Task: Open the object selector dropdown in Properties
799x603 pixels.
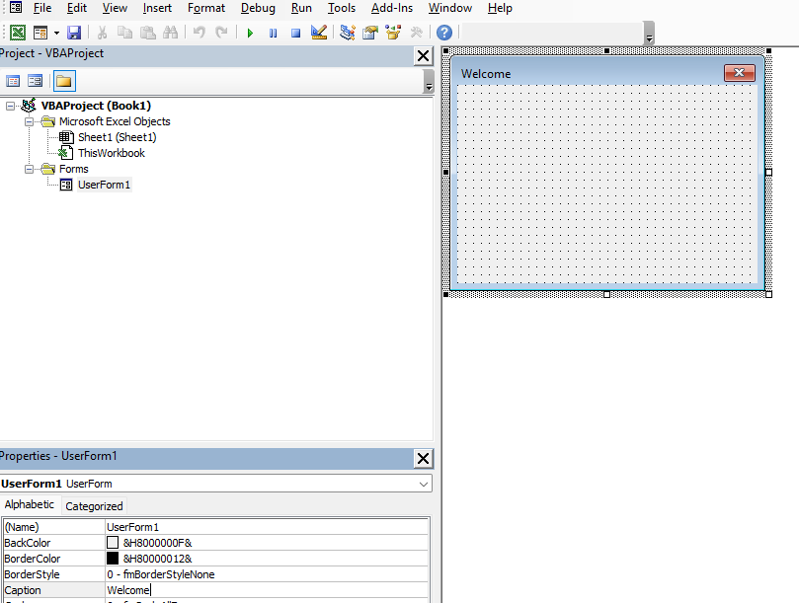Action: (424, 484)
